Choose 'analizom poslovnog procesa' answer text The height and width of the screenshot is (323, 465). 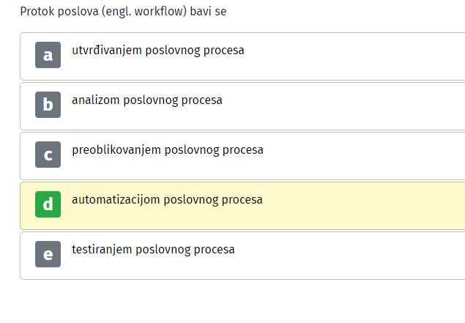click(147, 100)
